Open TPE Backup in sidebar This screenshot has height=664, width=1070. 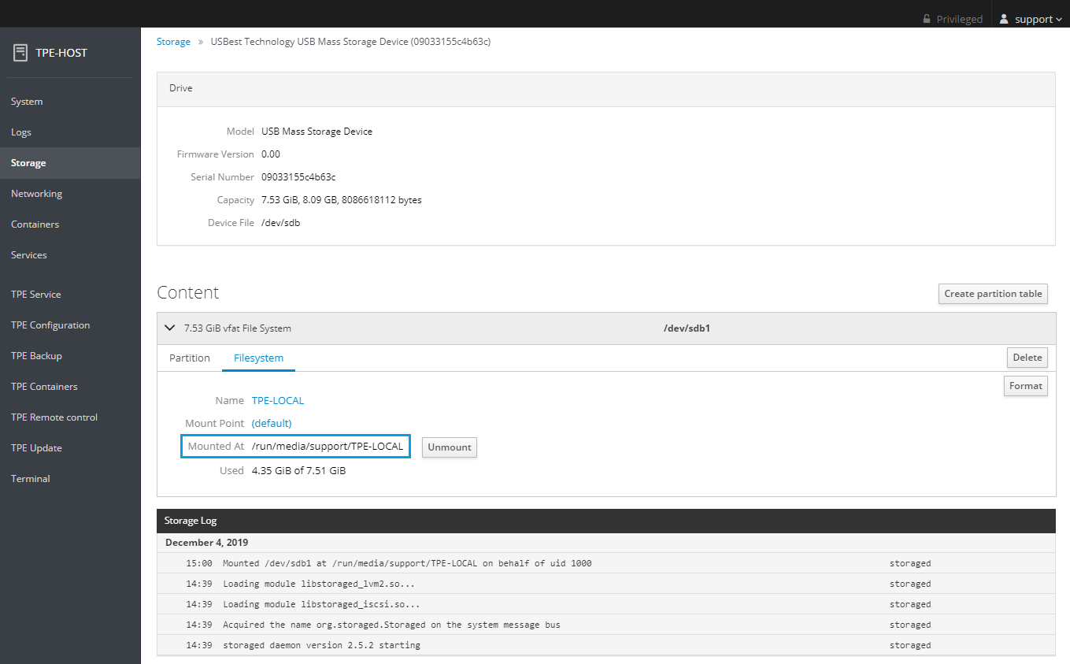click(x=36, y=356)
